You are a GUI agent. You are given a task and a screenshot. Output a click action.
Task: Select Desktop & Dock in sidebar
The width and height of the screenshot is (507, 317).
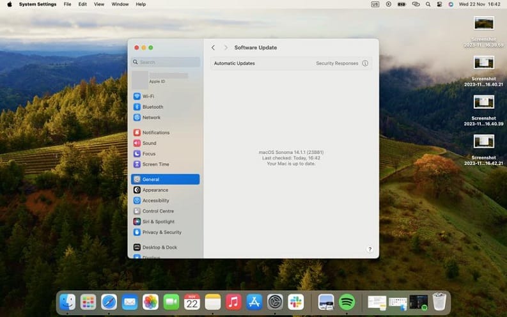(x=165, y=247)
